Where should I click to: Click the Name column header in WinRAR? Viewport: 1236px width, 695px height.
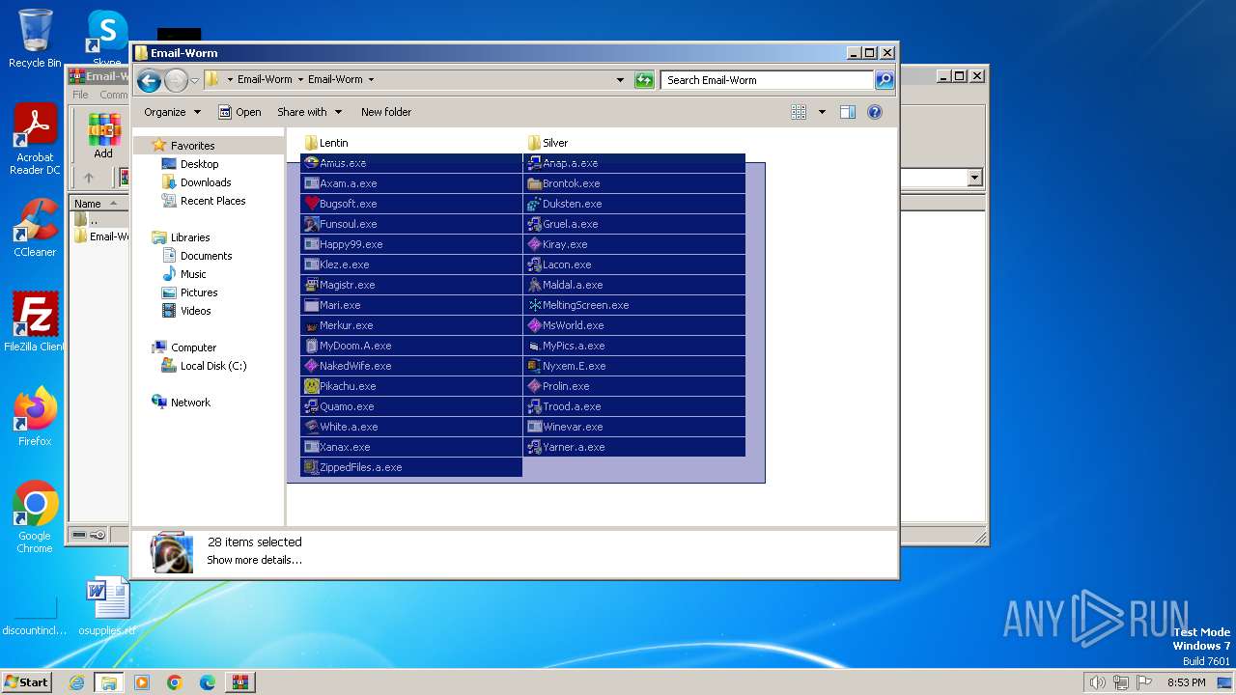click(x=99, y=204)
